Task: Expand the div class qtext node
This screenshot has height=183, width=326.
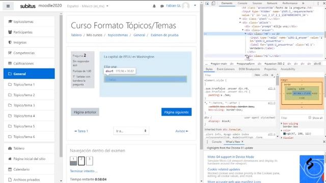Action: pyautogui.click(x=240, y=19)
